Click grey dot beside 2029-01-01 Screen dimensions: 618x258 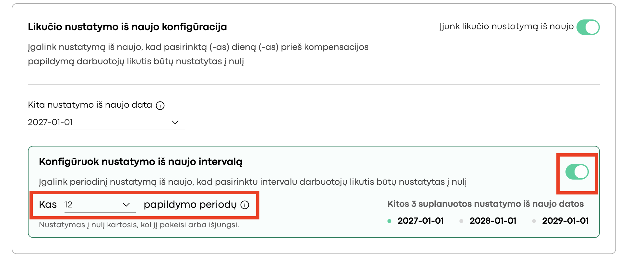(534, 221)
